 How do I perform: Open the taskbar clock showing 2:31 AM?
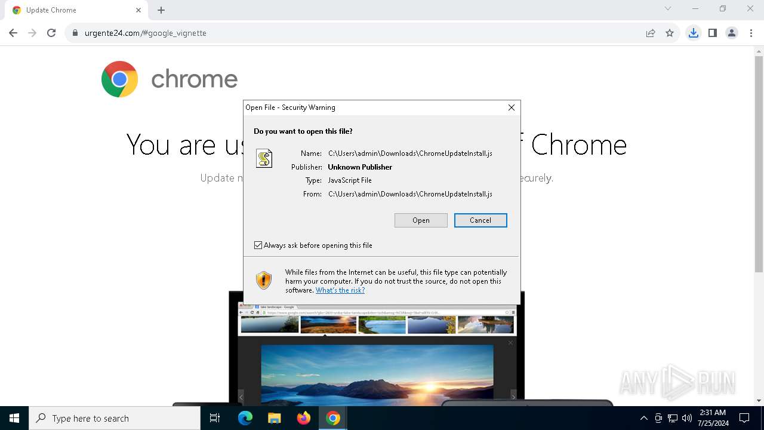[x=713, y=418]
